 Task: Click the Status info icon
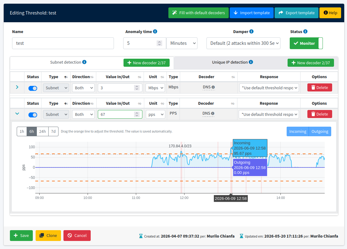(x=306, y=32)
